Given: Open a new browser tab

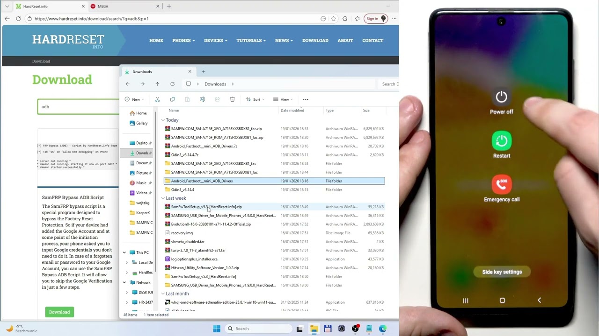Looking at the screenshot, I should 169,6.
